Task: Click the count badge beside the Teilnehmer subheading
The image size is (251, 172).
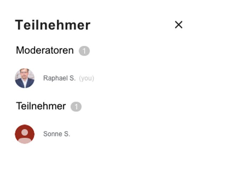Action: [x=76, y=107]
